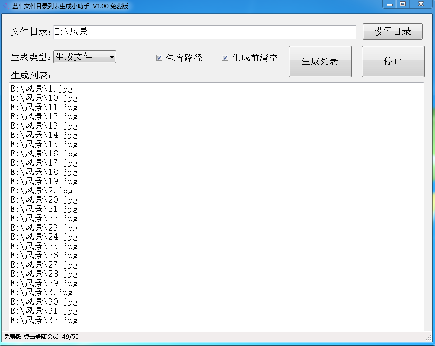Image resolution: width=435 pixels, height=346 pixels.
Task: Click the list entry E:\风景\16.jpg
Action: click(44, 154)
